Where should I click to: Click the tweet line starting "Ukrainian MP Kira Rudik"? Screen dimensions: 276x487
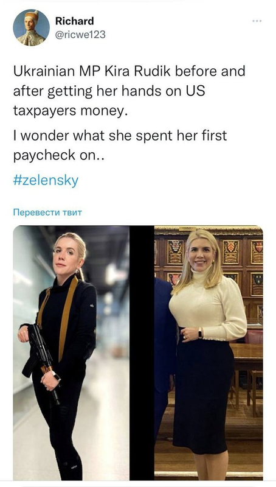pos(129,71)
